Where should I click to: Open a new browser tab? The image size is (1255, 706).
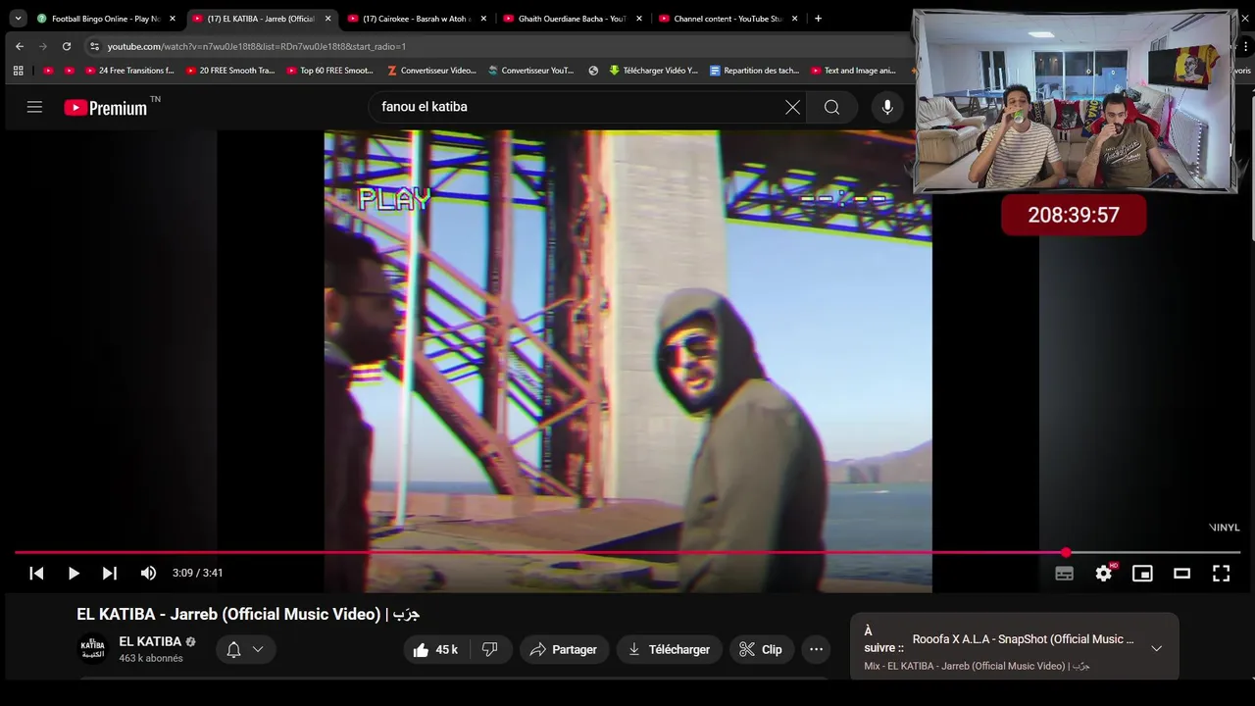coord(819,19)
